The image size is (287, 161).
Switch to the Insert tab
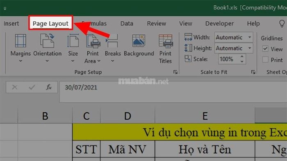point(11,24)
